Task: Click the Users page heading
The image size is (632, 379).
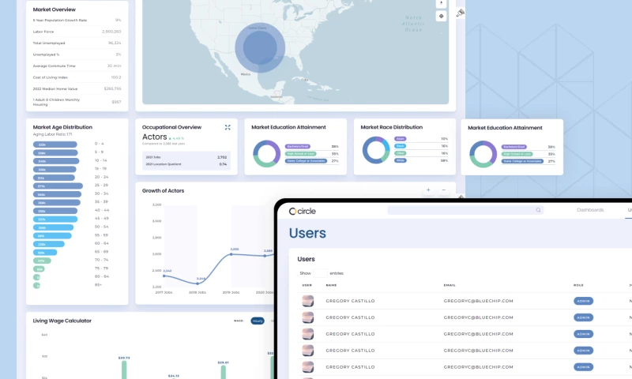Action: coord(307,233)
